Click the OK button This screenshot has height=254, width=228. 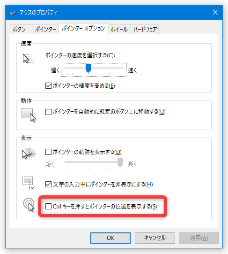click(110, 238)
